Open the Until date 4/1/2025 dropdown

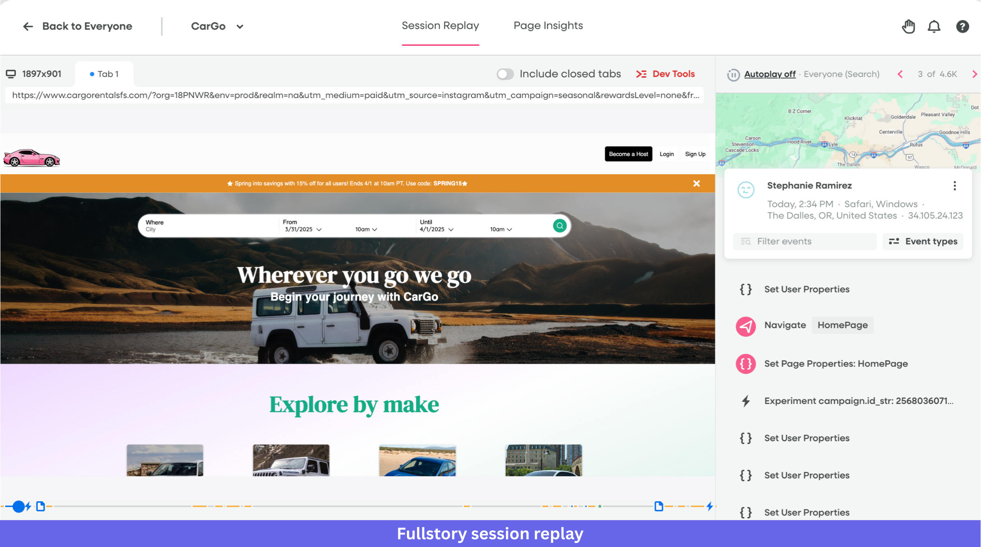(x=437, y=229)
